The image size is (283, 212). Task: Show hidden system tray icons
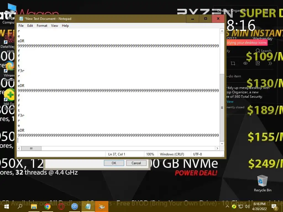point(227,206)
